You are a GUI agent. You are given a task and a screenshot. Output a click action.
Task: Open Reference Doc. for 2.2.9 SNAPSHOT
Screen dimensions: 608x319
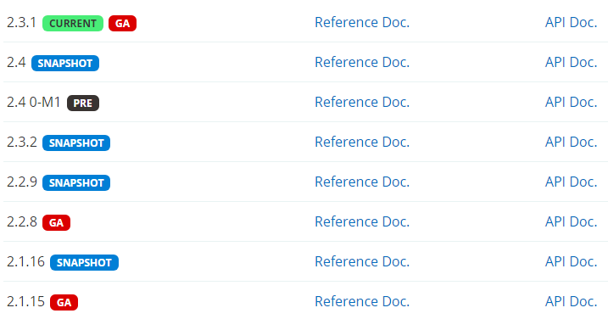pyautogui.click(x=362, y=182)
